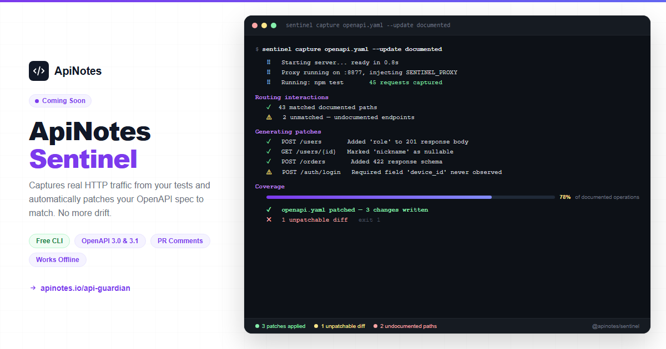Click spinner icon beside 'Starting server...'
This screenshot has height=349, width=666.
tap(269, 63)
